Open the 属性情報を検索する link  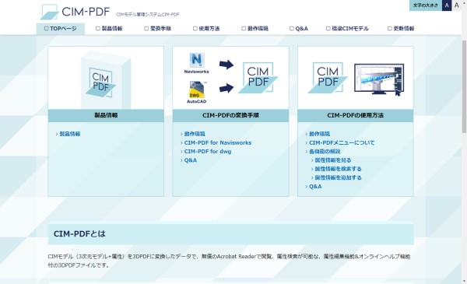[x=338, y=169]
